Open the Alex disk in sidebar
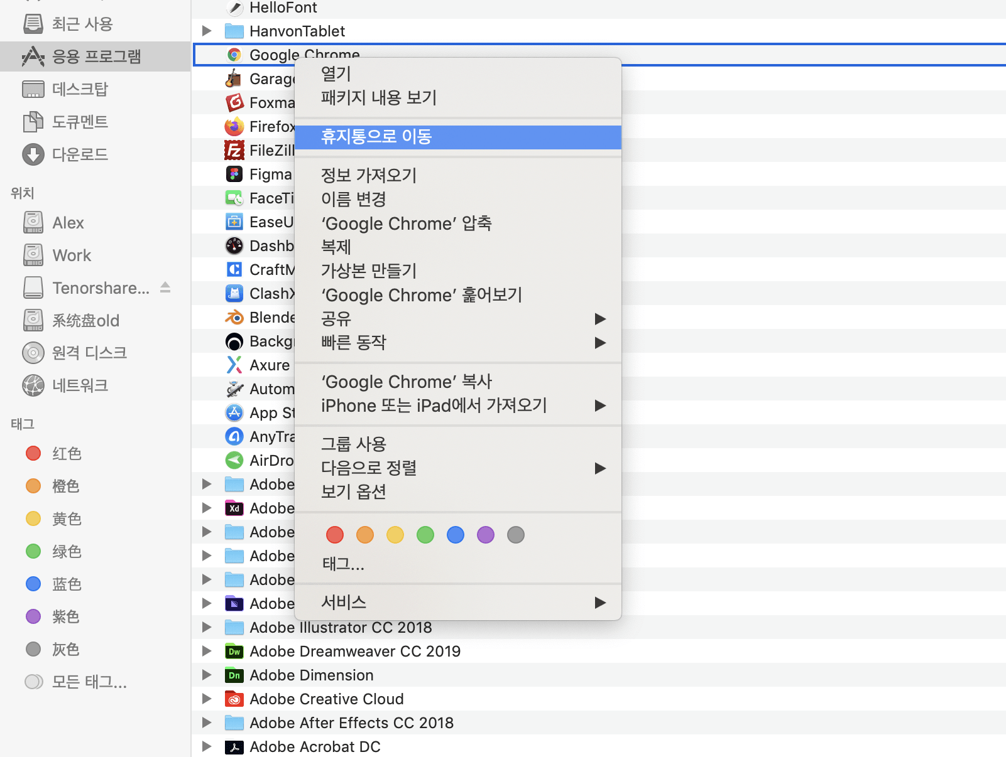The image size is (1006, 757). click(x=96, y=223)
